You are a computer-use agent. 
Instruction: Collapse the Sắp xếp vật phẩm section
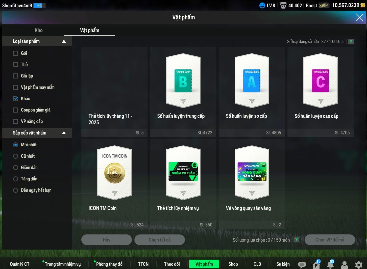pyautogui.click(x=64, y=133)
